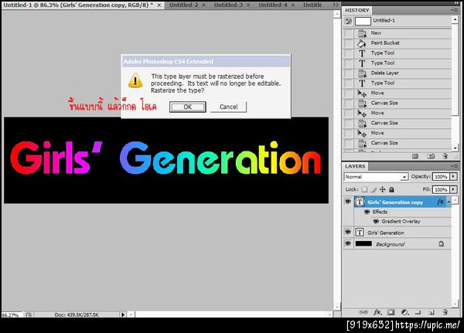Open the Layers panel tab
The image size is (464, 333).
(355, 166)
